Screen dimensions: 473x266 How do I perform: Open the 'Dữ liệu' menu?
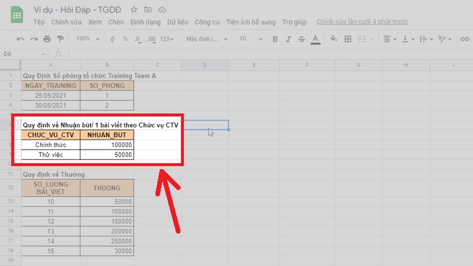tap(178, 22)
